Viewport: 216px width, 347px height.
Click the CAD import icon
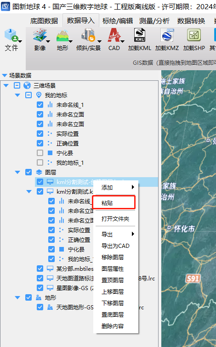point(114,35)
